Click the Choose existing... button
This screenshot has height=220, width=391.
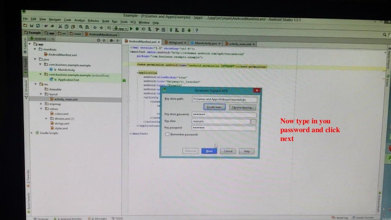click(x=242, y=107)
